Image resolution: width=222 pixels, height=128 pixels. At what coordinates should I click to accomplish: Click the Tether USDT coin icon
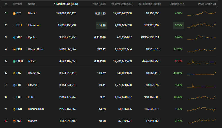[14, 61]
